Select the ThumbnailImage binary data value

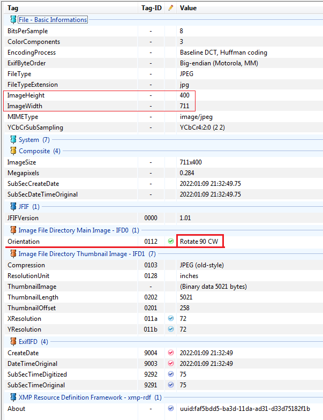(213, 287)
